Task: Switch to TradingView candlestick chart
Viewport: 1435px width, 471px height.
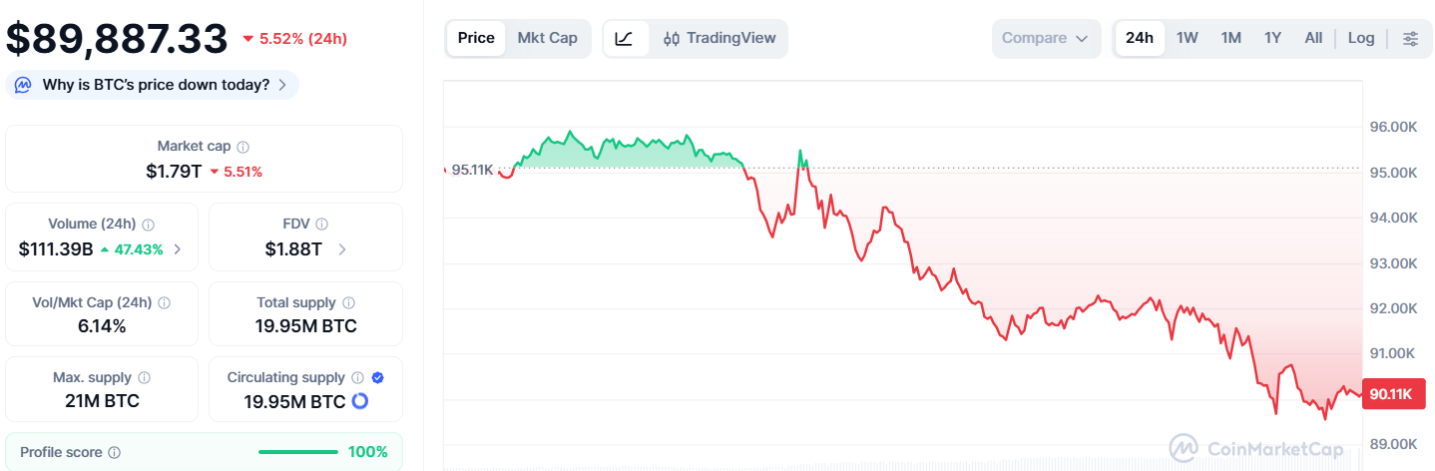Action: coord(718,39)
